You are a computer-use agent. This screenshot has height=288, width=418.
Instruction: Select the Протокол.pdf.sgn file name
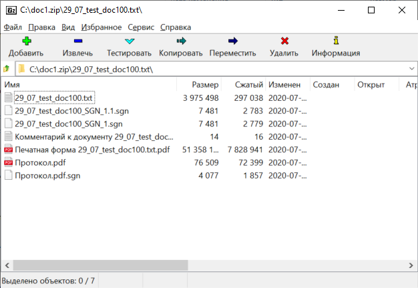[47, 176]
